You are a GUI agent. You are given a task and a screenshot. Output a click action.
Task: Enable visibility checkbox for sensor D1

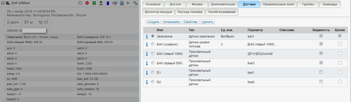click(321, 72)
